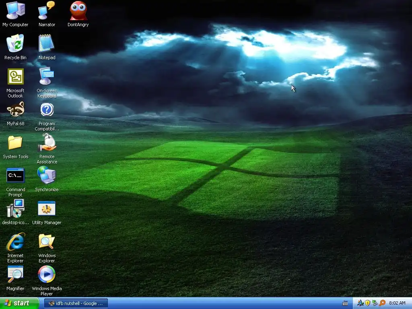Screen dimensions: 412x309
Task: Click the green-arrow network tray icon
Action: point(375,303)
